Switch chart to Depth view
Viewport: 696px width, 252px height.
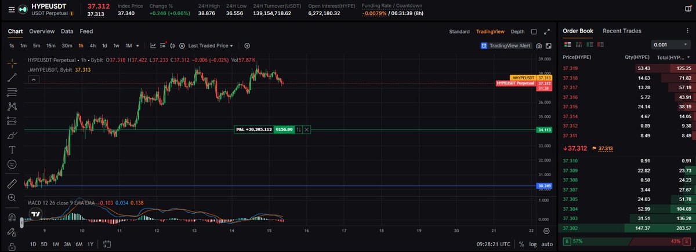(x=518, y=32)
